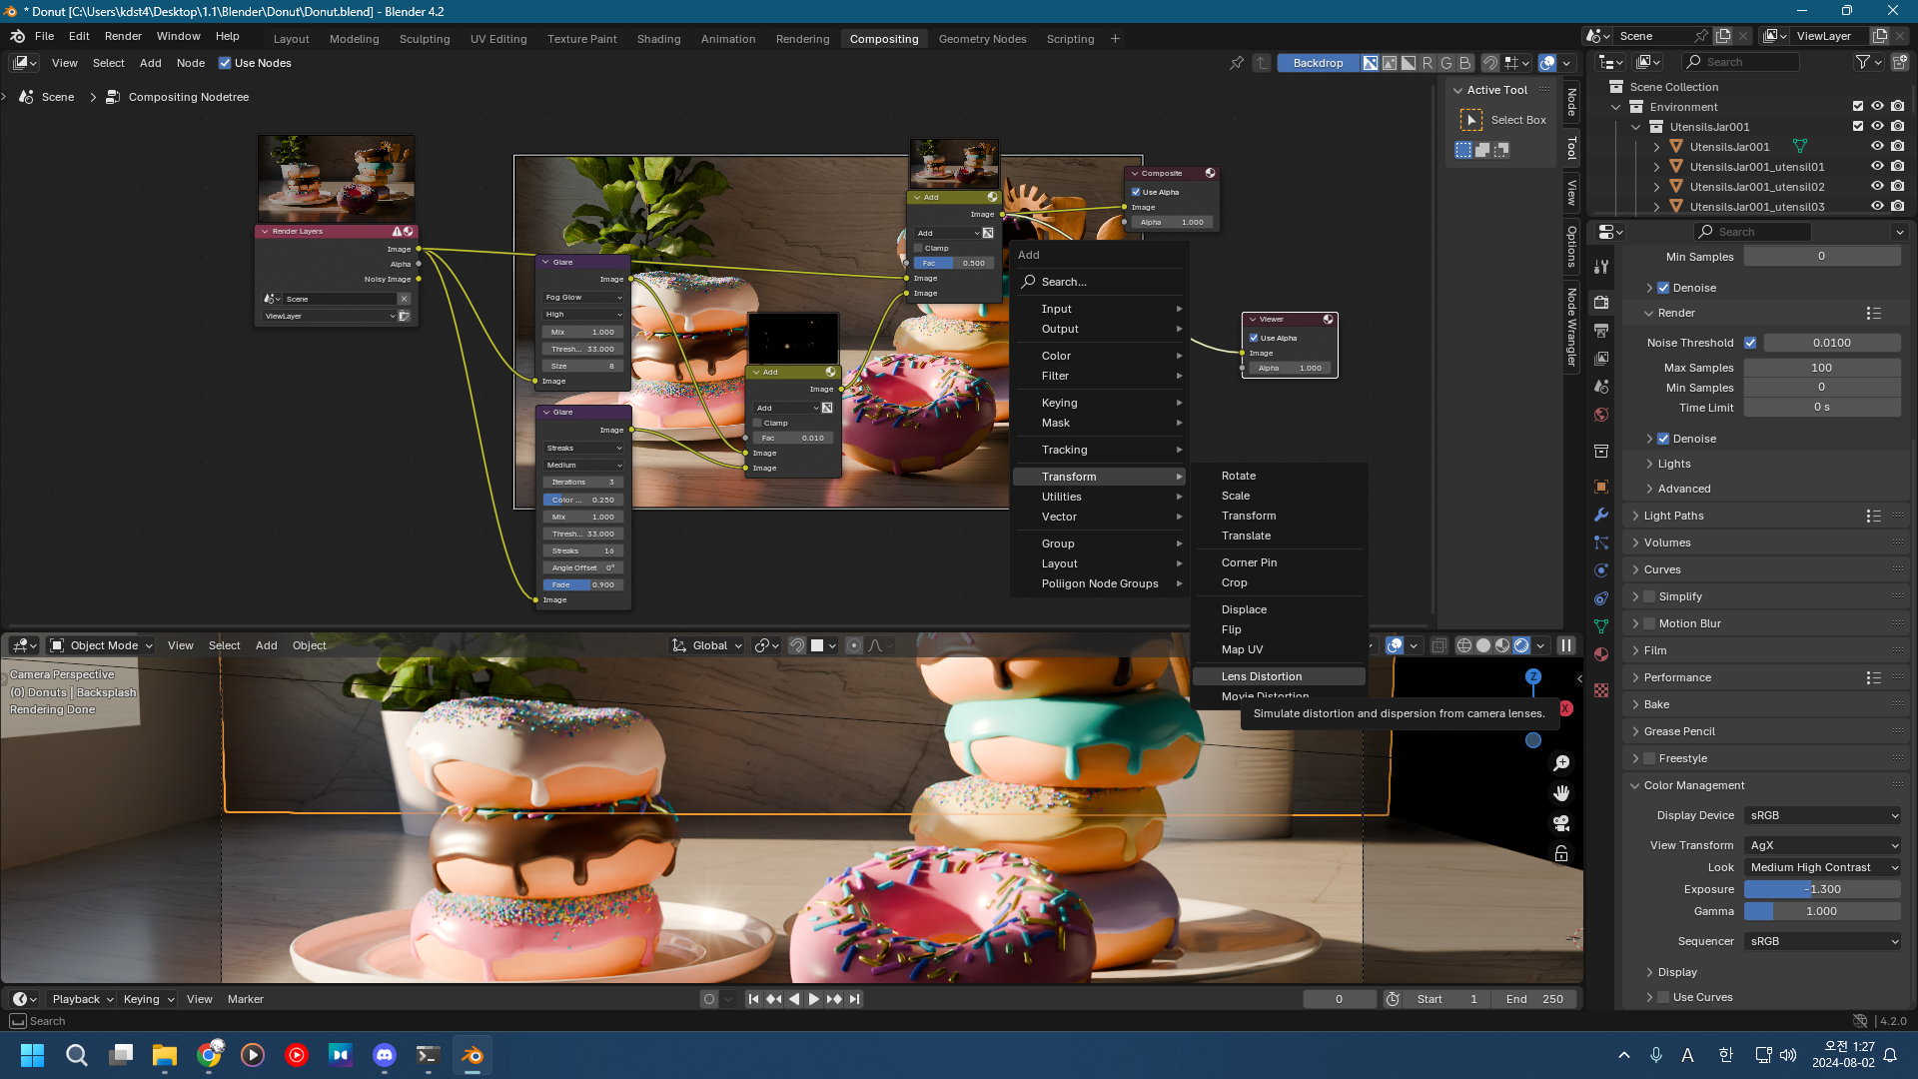Screen dimensions: 1918x1079
Task: Enable the Simplify checkbox
Action: coord(1649,596)
